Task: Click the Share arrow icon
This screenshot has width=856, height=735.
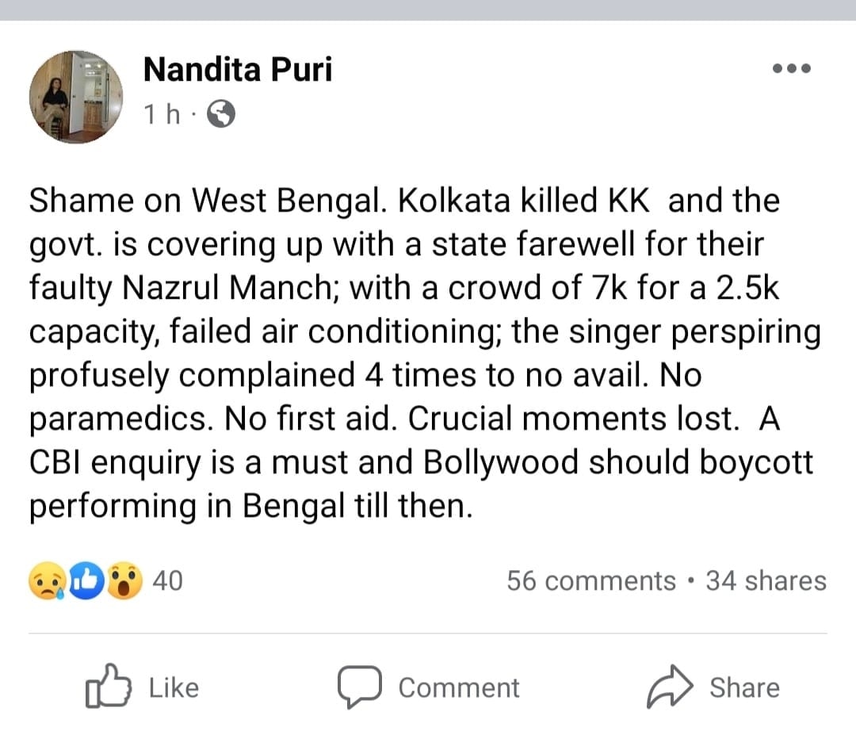Action: point(670,687)
